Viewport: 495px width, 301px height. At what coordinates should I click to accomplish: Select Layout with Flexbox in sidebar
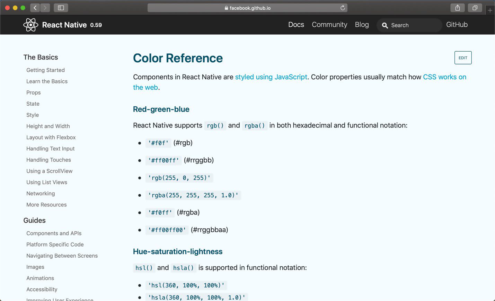click(x=51, y=137)
